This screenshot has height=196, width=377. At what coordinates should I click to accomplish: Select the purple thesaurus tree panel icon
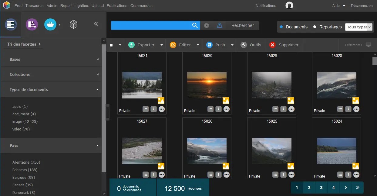pos(32,24)
